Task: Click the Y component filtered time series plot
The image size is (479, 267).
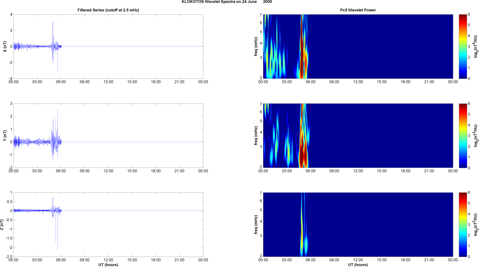Action: (108, 136)
